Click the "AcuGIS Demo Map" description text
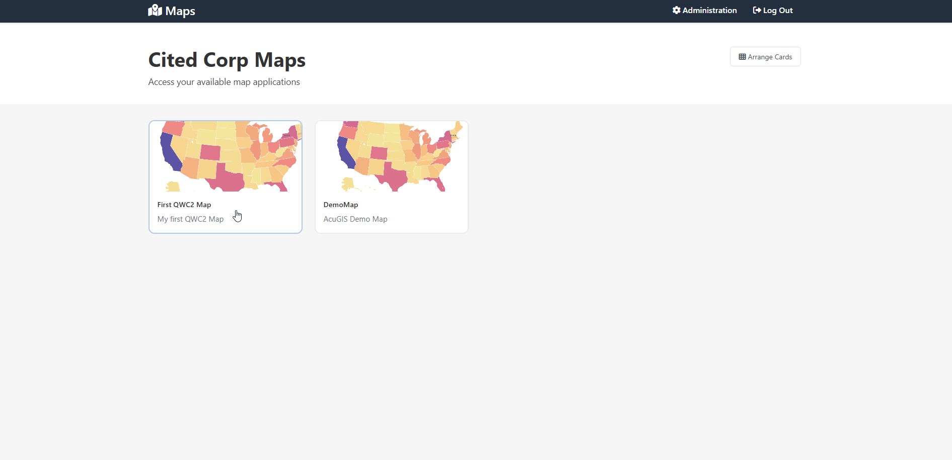 [355, 219]
